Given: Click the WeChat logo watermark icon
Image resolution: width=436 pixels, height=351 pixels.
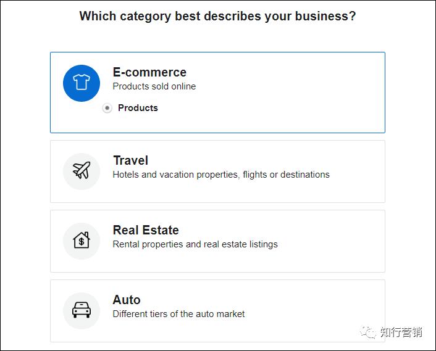Looking at the screenshot, I should (369, 332).
